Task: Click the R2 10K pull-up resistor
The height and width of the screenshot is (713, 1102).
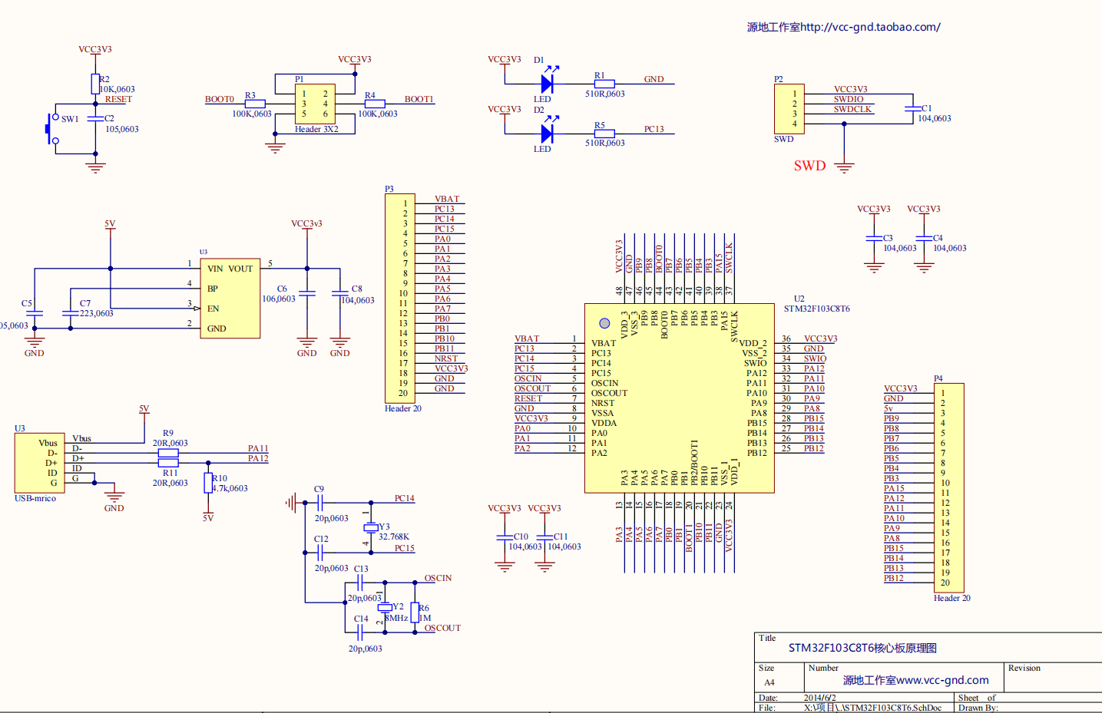Action: tap(95, 84)
